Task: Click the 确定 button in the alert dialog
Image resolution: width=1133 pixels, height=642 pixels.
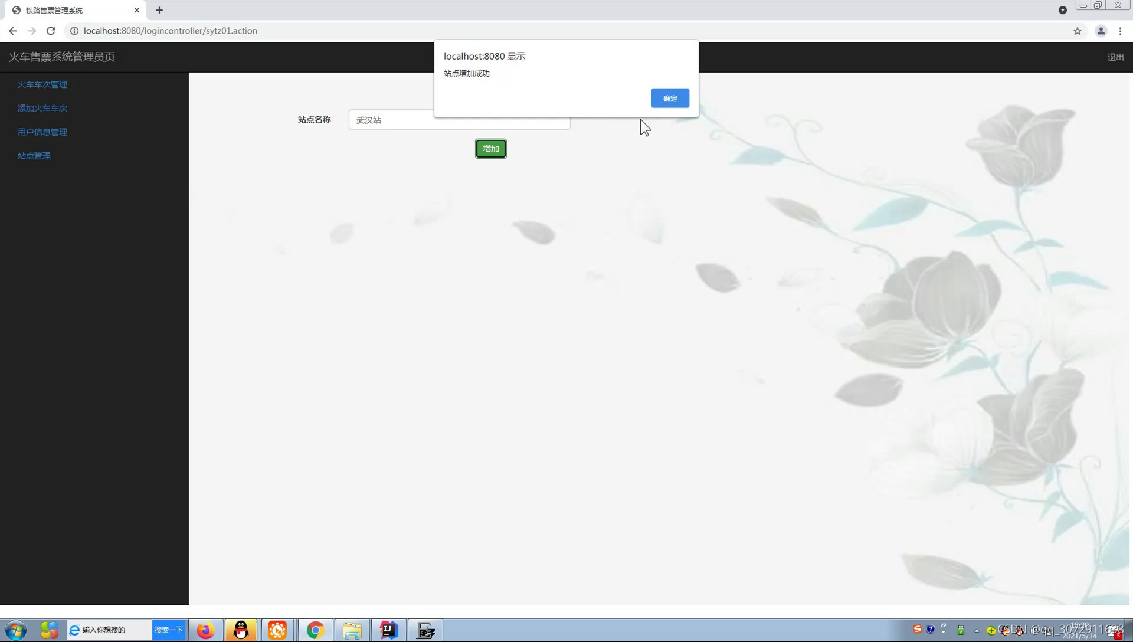Action: coord(670,98)
